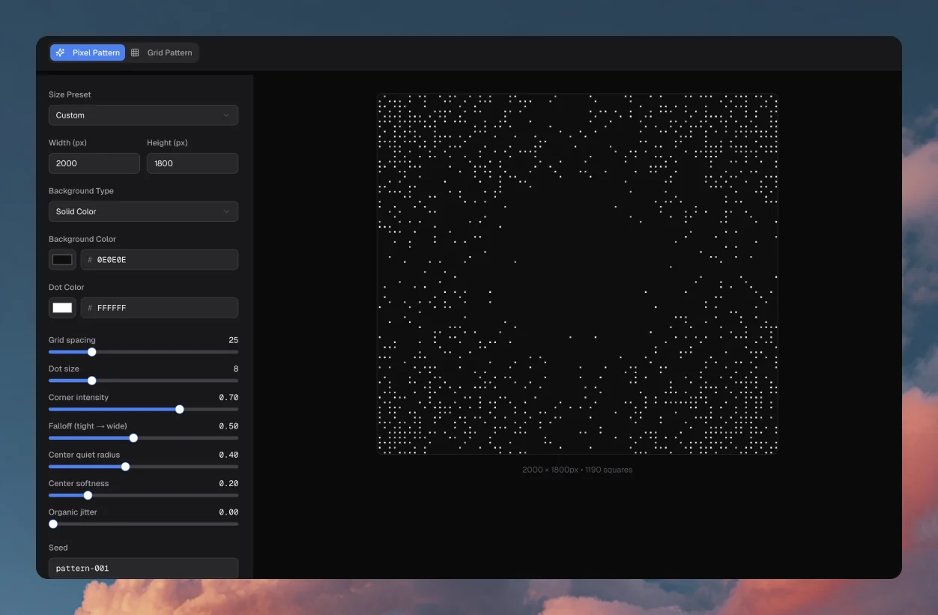The image size is (938, 615).
Task: Expand the Size Preset chevron arrow
Action: tap(226, 115)
